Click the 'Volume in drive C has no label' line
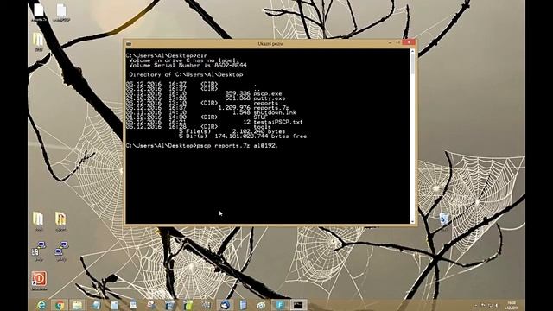 point(184,60)
